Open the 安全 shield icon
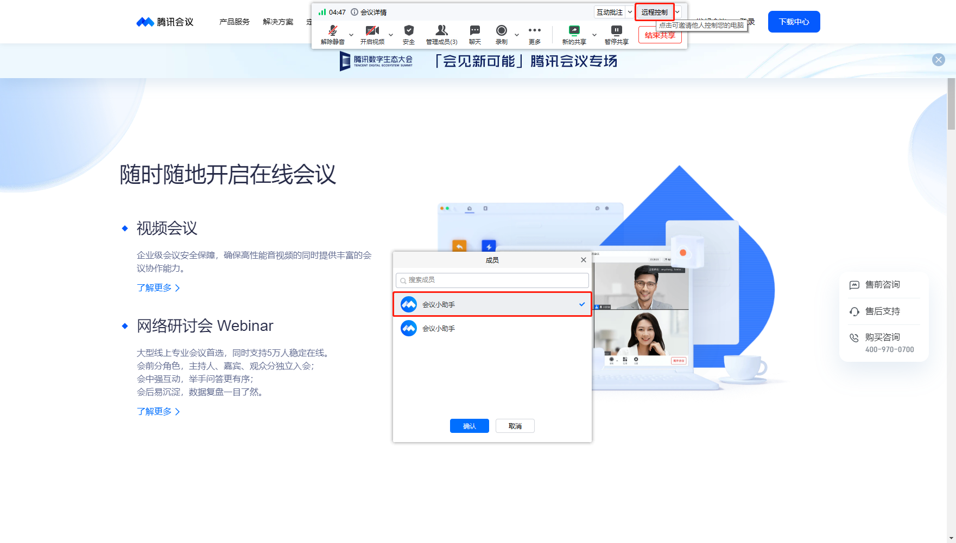The image size is (956, 543). pos(409,30)
